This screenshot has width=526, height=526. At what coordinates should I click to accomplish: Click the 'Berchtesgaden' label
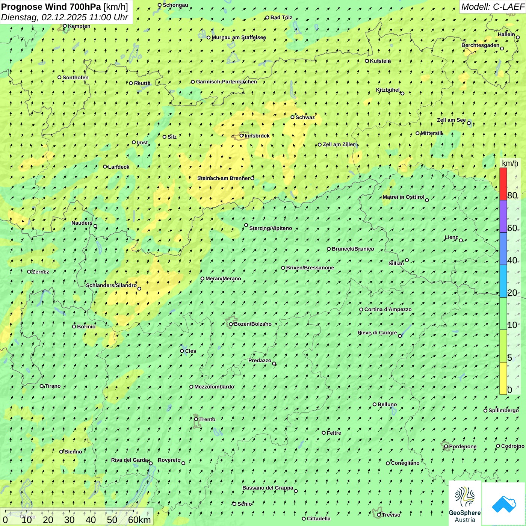click(480, 45)
